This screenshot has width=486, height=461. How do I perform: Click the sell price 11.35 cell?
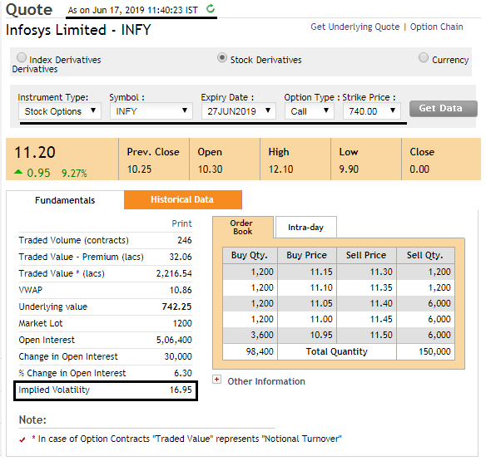[x=366, y=287]
